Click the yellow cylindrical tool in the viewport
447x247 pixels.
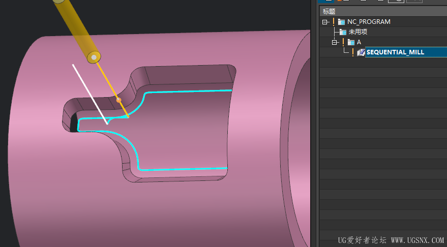click(77, 30)
